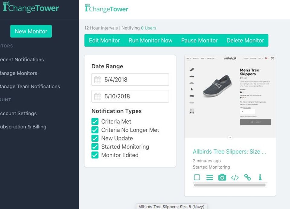Image resolution: width=290 pixels, height=209 pixels.
Task: Click the 2 minutes ago timestamp
Action: [207, 161]
